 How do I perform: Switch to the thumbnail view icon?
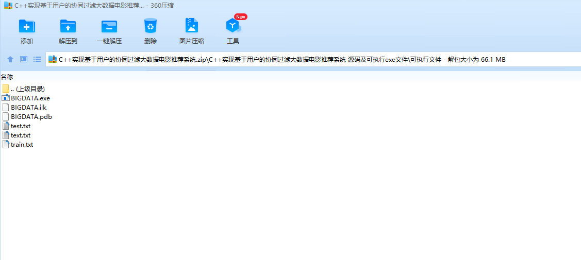(24, 59)
